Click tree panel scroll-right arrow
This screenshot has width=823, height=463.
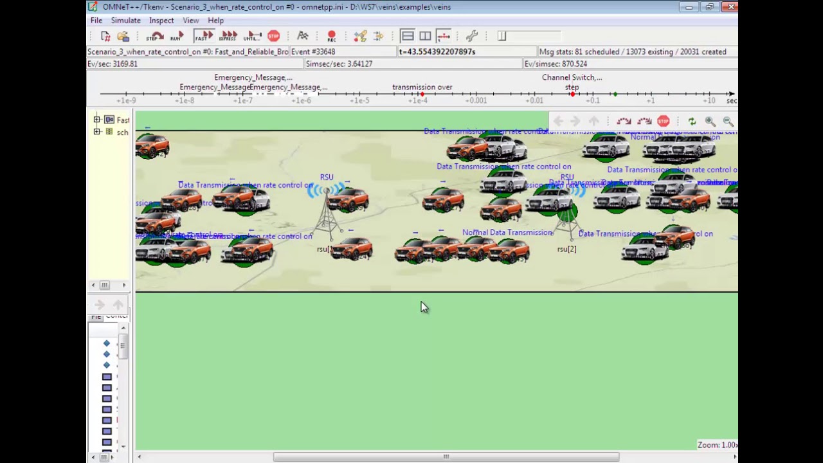(x=124, y=285)
